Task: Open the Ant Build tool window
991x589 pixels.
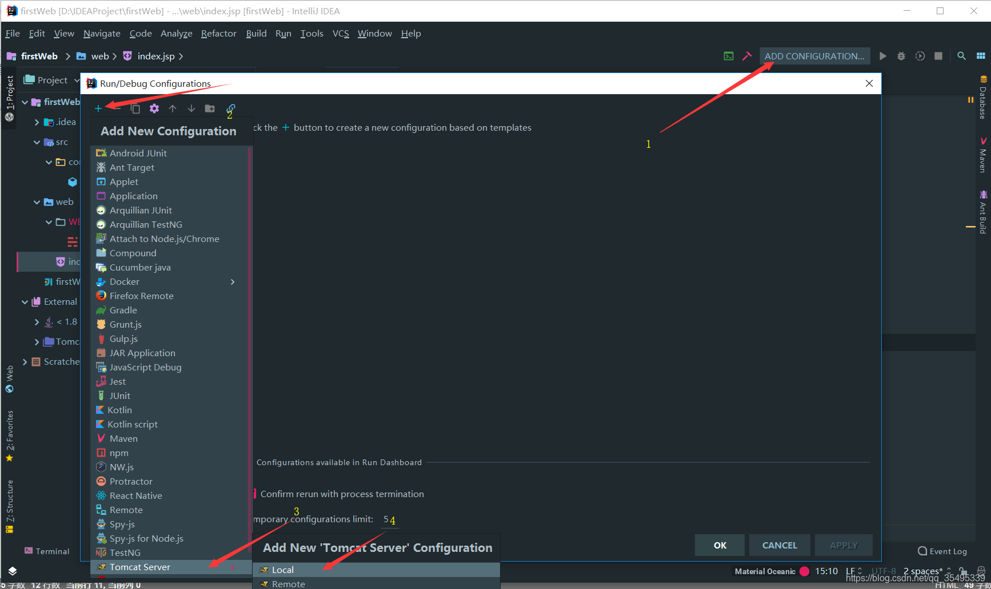Action: pyautogui.click(x=983, y=212)
